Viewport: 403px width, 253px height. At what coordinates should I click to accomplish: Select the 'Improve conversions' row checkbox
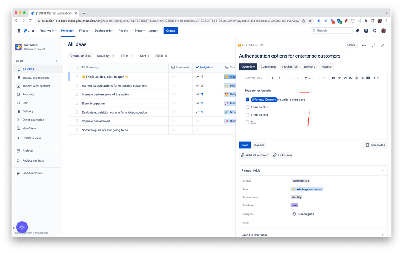pos(76,121)
